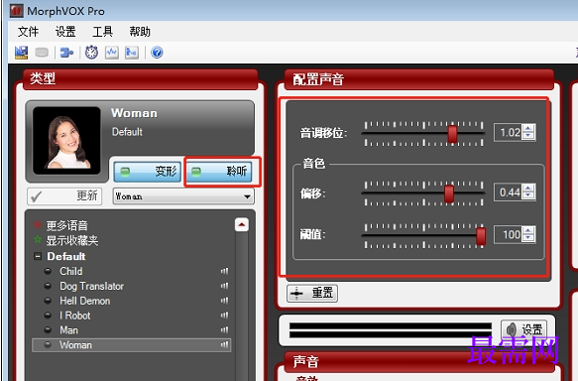Image resolution: width=578 pixels, height=381 pixels.
Task: Click the audio file toolbar icon
Action: pyautogui.click(x=132, y=53)
